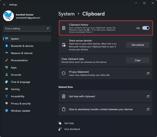
Task: Close the Settings window
Action: point(153,3)
